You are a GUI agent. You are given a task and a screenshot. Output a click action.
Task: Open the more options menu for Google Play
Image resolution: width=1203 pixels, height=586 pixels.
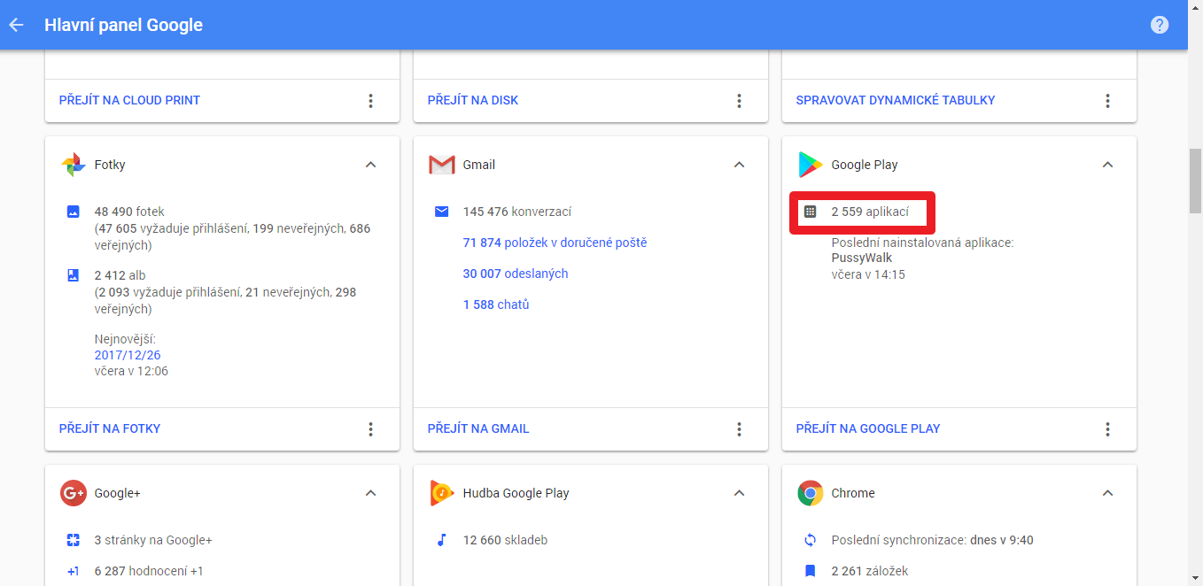tap(1107, 429)
